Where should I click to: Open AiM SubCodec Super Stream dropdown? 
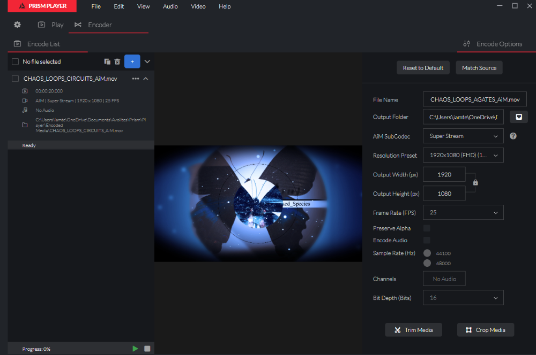(x=463, y=136)
